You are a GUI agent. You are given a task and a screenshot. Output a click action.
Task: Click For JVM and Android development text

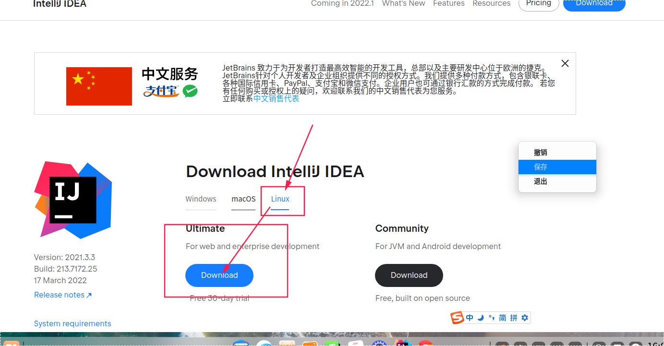coord(438,247)
